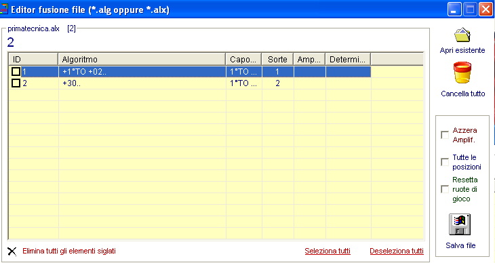Click the Seleziona tutti link
This screenshot has width=495, height=263.
(x=328, y=251)
